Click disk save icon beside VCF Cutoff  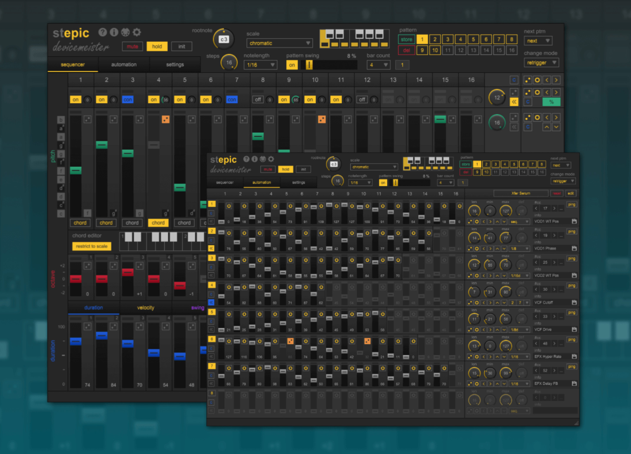click(x=574, y=302)
